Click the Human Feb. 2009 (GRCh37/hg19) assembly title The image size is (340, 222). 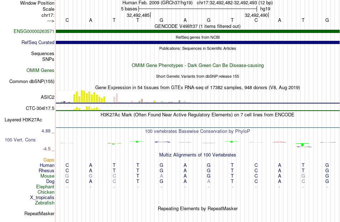coord(157,3)
